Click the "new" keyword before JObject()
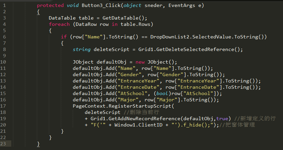The width and height of the screenshot is (283, 150). pyautogui.click(x=140, y=62)
